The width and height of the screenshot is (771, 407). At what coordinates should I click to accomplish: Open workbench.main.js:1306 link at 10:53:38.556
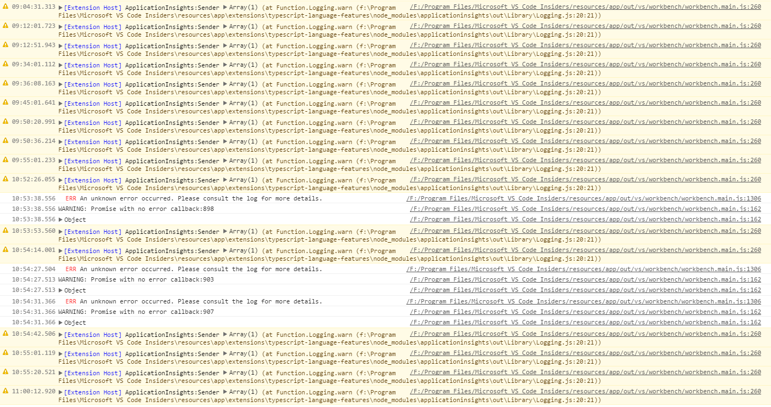tap(584, 198)
